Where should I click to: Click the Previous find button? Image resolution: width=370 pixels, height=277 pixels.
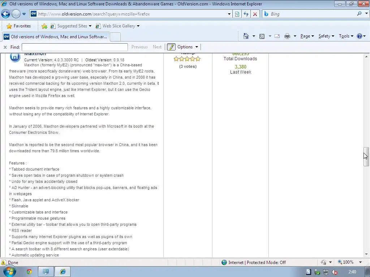point(139,47)
